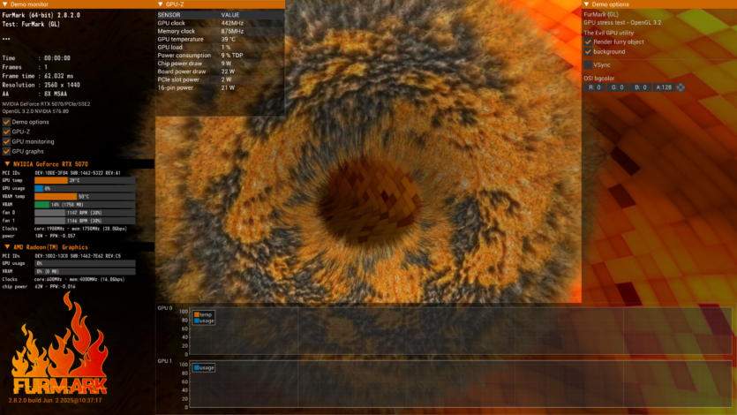The height and width of the screenshot is (415, 737).
Task: Collapse the AMD Radeon(TM) Graphics section
Action: 7,246
